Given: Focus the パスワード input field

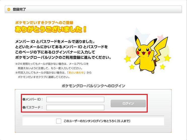Looking at the screenshot, I should (x=75, y=108).
